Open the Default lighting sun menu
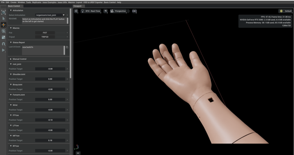 pyautogui.click(x=285, y=11)
